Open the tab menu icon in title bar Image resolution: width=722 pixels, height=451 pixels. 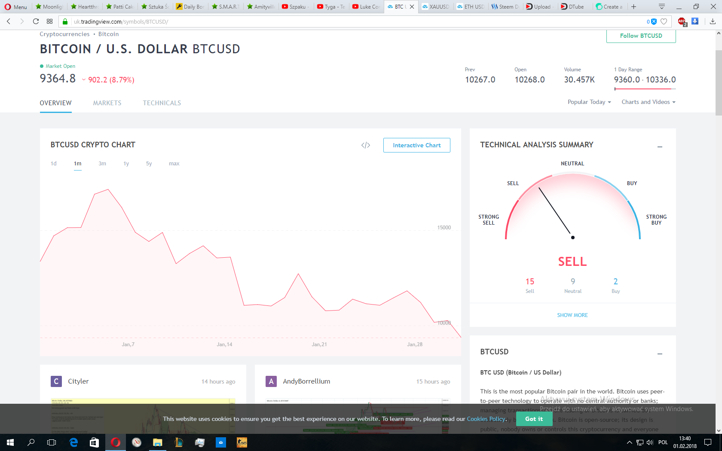coord(662,6)
